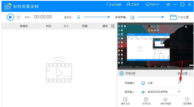Viewport: 194px width, 107px height.
Task: Sort by the 时长 column header
Action: point(49,26)
